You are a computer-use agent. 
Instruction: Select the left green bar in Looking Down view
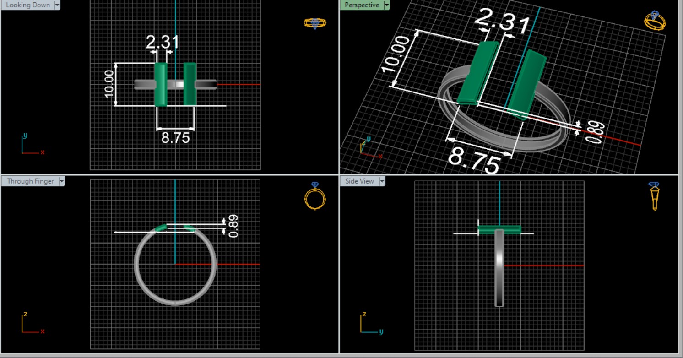[161, 84]
